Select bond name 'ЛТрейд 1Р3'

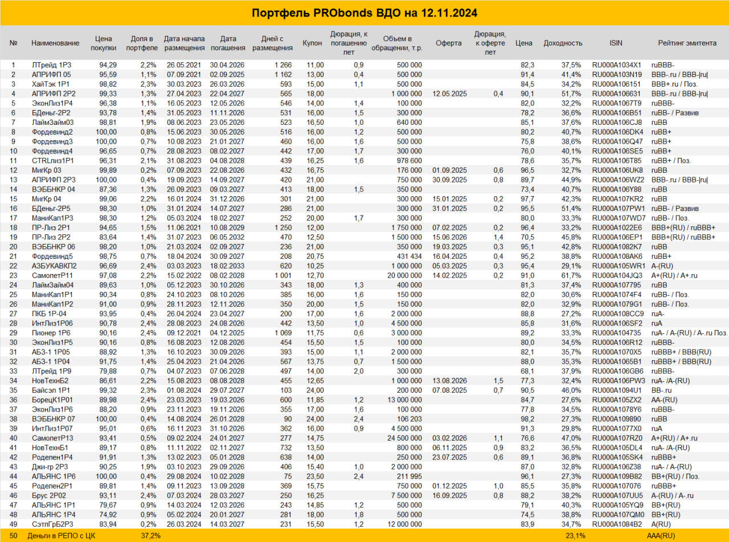[x=51, y=65]
